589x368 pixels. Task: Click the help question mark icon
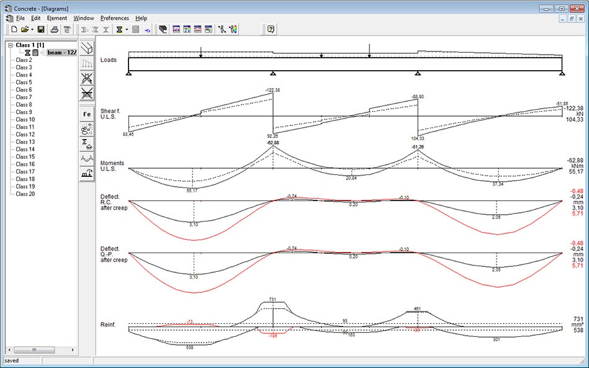coord(271,29)
